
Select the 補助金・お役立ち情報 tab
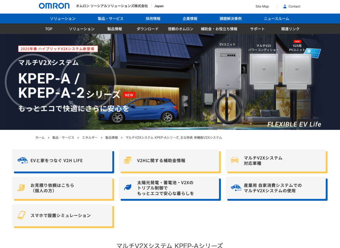click(x=219, y=29)
